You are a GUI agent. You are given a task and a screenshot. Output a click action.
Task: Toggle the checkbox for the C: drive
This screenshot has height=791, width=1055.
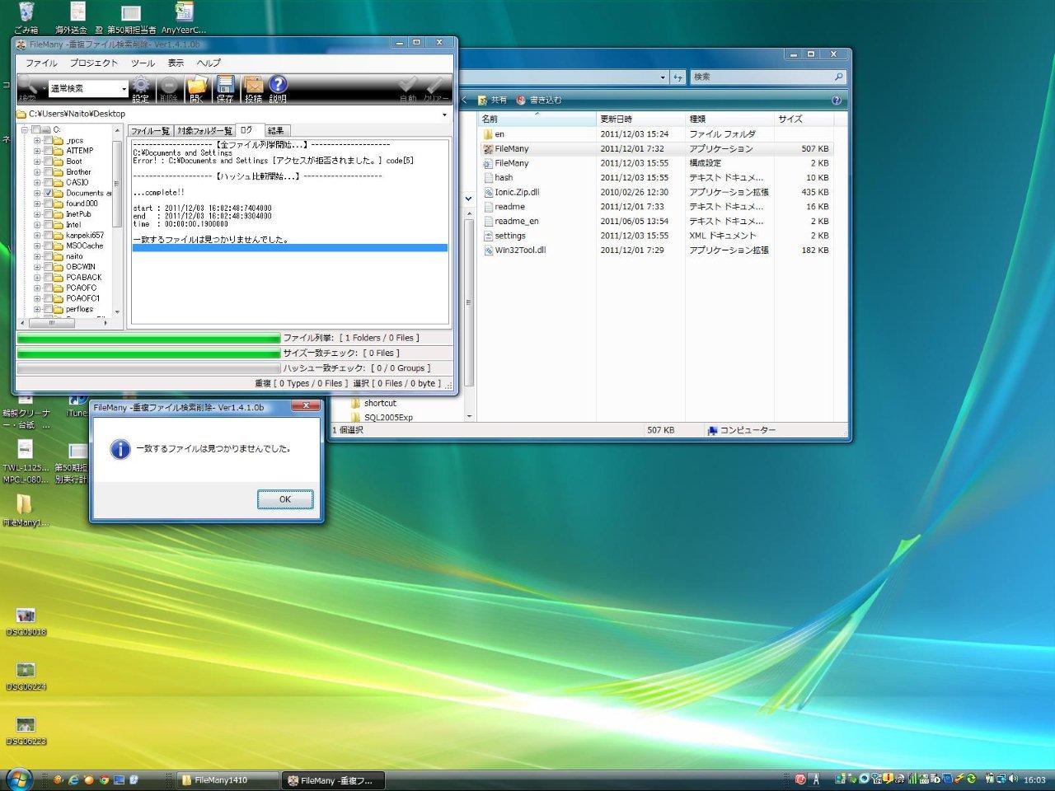point(35,130)
